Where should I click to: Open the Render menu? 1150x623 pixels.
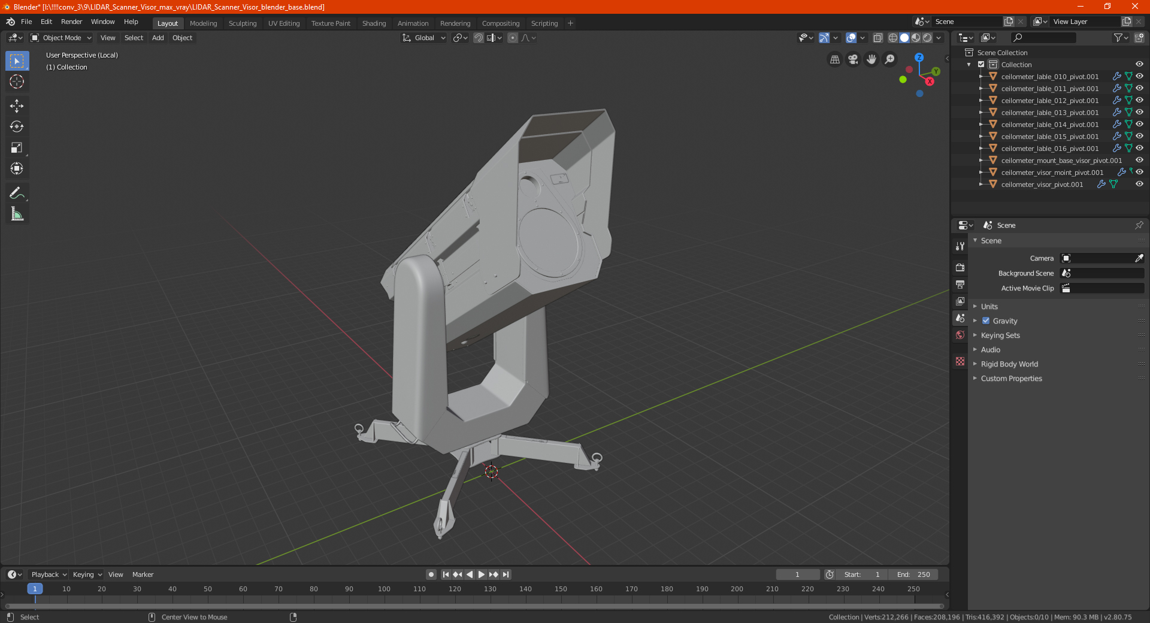pos(71,22)
